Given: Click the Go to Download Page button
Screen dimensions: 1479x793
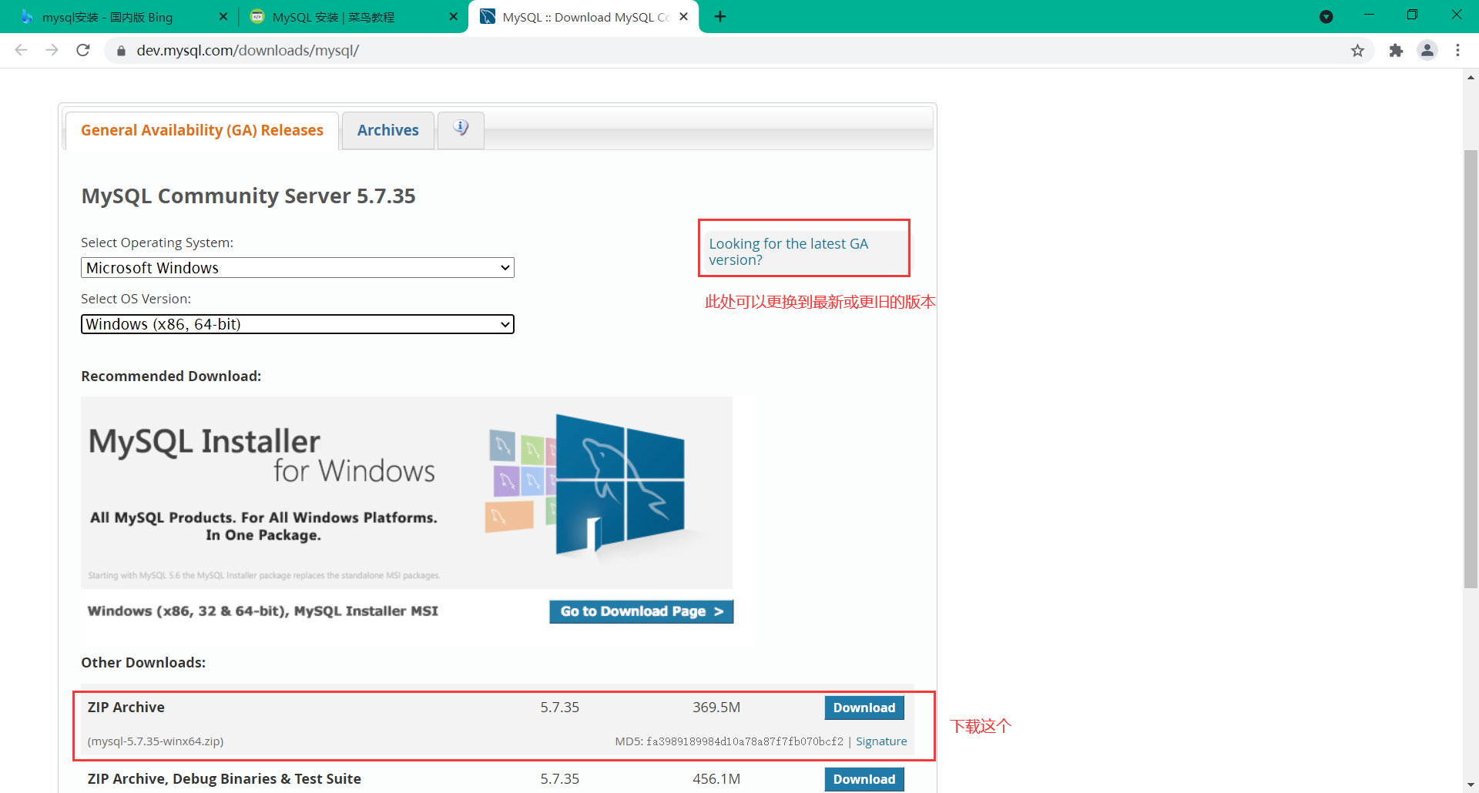Looking at the screenshot, I should [642, 611].
